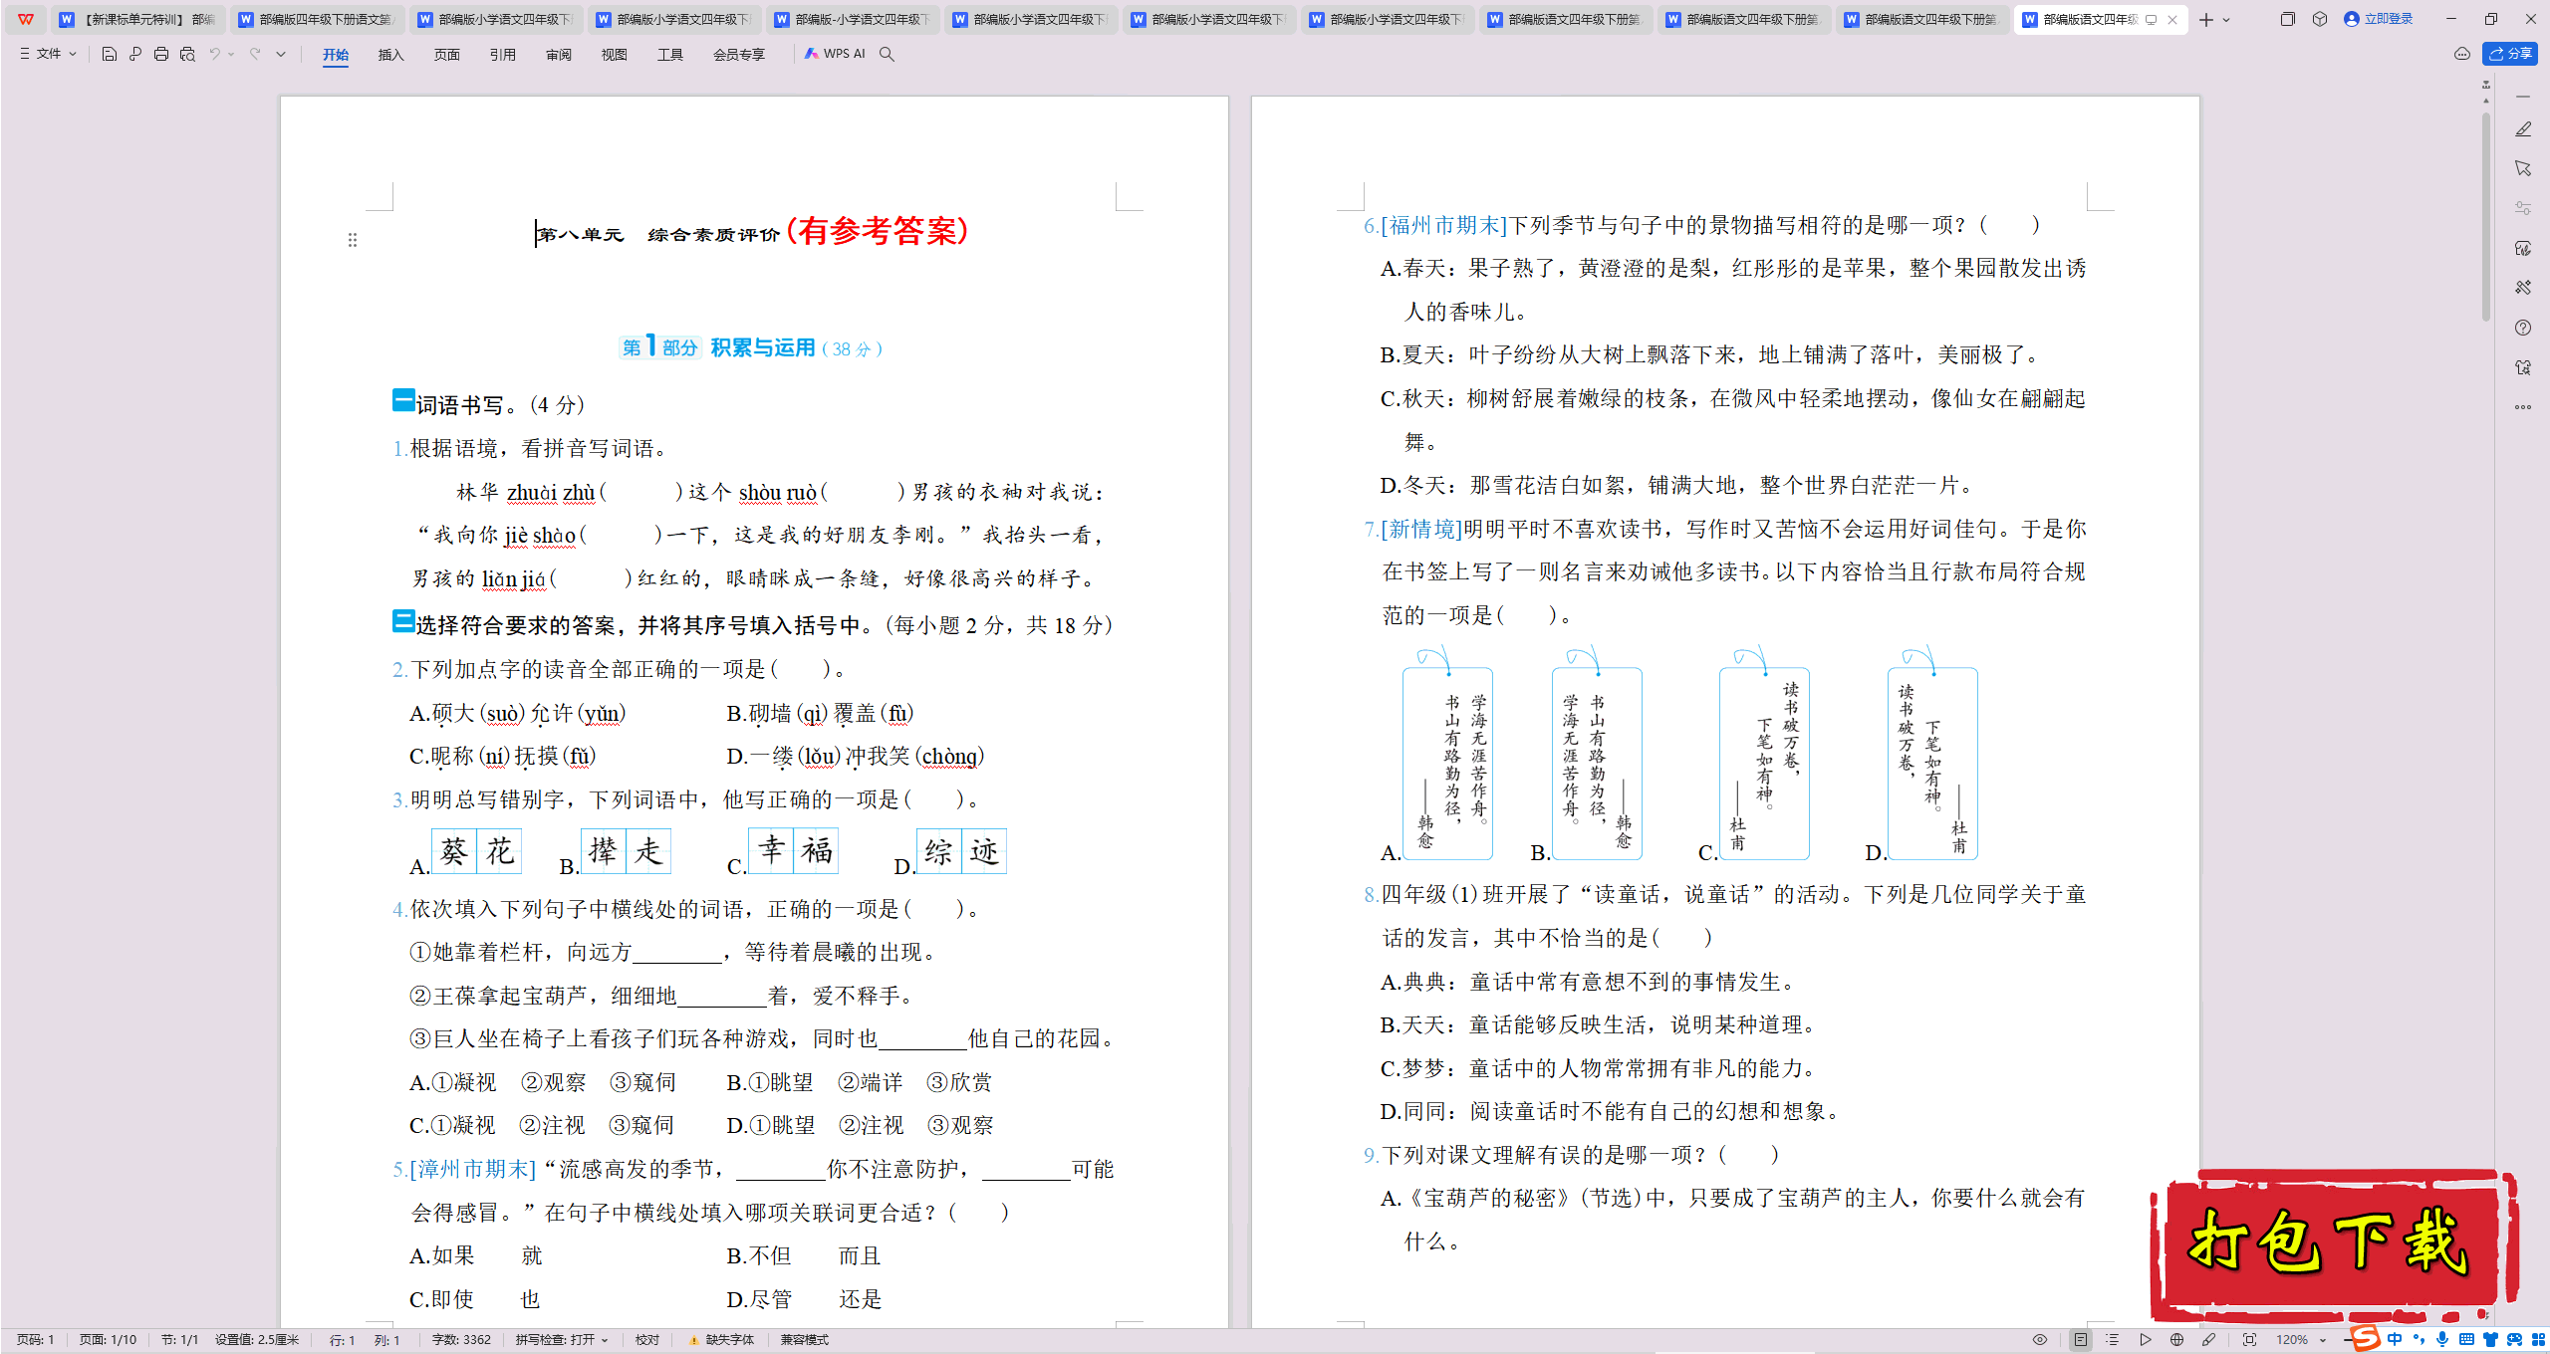Click the Sogou soft keyboard icon
Viewport: 2550px width, 1354px height.
(x=2466, y=1340)
